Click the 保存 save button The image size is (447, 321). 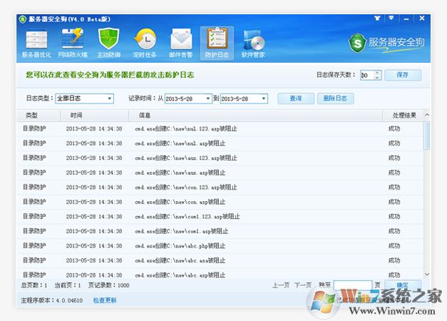tap(403, 75)
